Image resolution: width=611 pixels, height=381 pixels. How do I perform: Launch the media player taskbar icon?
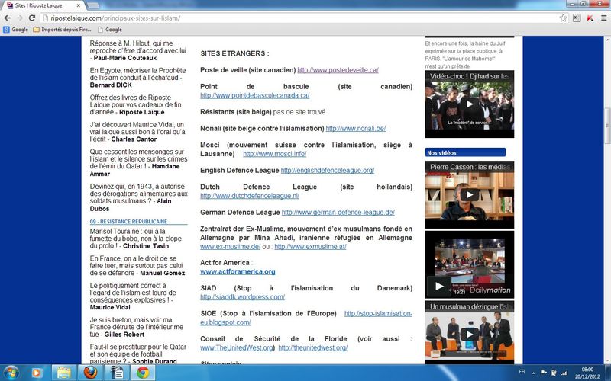point(36,373)
